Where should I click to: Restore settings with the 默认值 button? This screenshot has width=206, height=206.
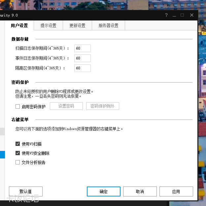click(x=26, y=191)
